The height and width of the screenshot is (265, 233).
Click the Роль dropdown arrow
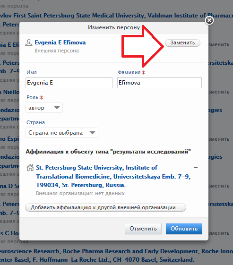pyautogui.click(x=57, y=108)
